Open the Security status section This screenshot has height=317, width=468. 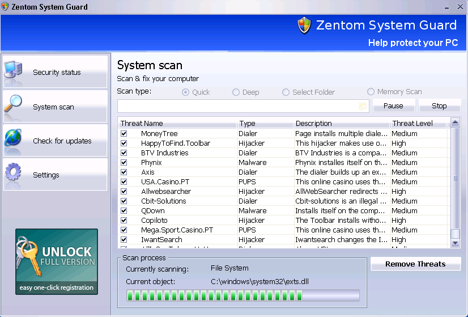57,72
